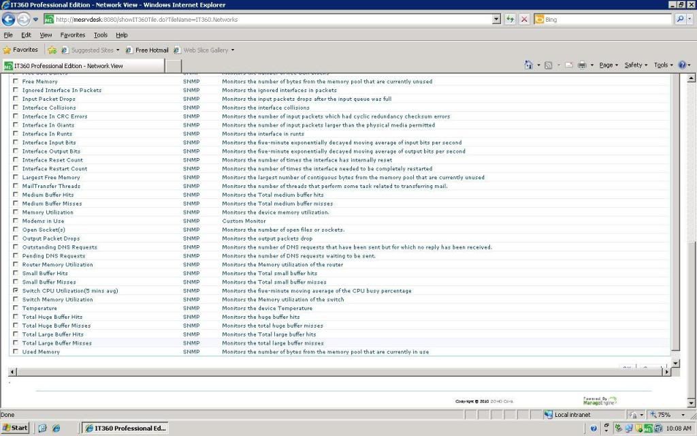The image size is (697, 436).
Task: Open the Print options dropdown arrow
Action: coord(591,65)
